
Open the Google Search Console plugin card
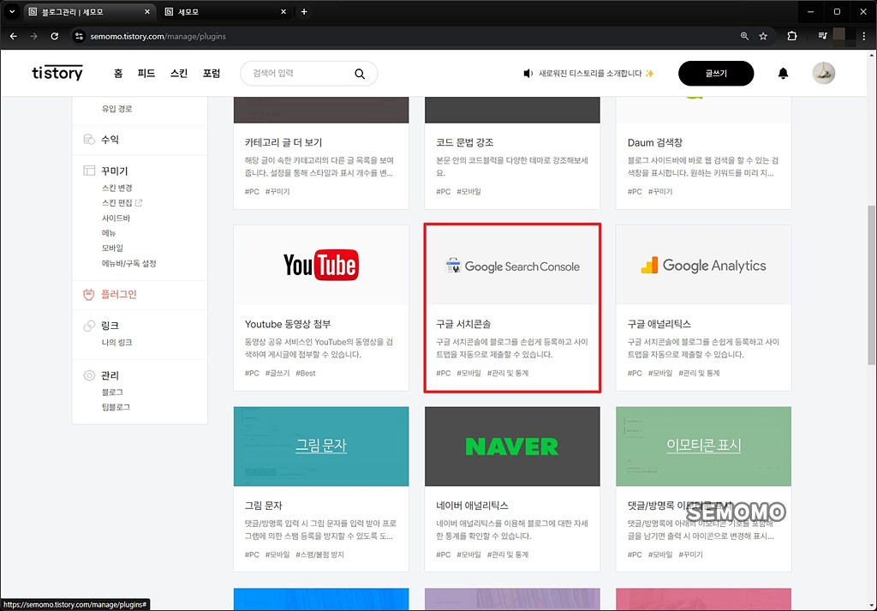tap(512, 308)
